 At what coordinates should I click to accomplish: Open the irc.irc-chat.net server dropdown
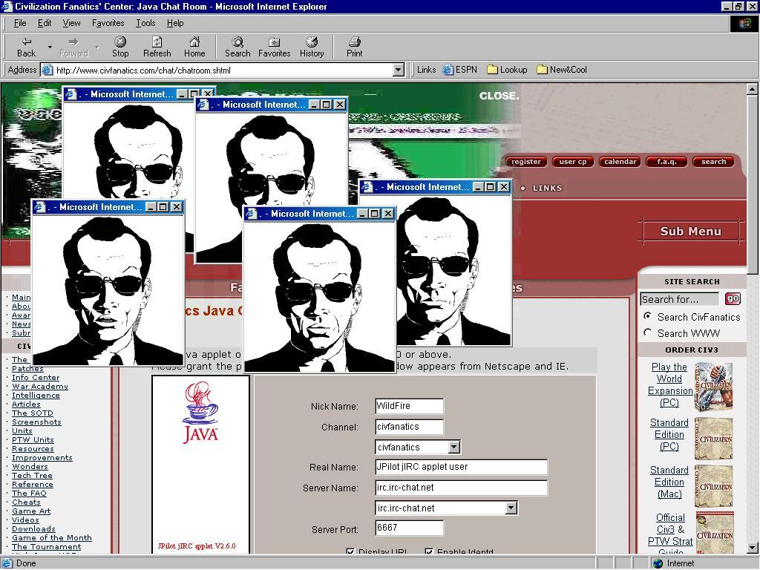pyautogui.click(x=511, y=508)
